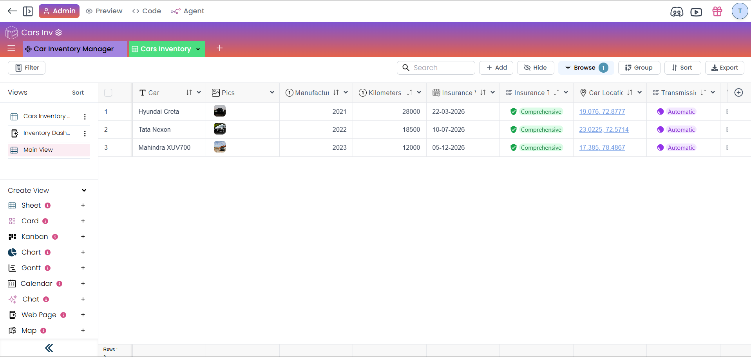751x357 pixels.
Task: Click the Export button
Action: point(724,68)
